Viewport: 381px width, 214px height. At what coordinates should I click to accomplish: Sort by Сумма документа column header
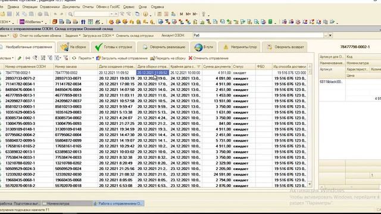pyautogui.click(x=217, y=67)
